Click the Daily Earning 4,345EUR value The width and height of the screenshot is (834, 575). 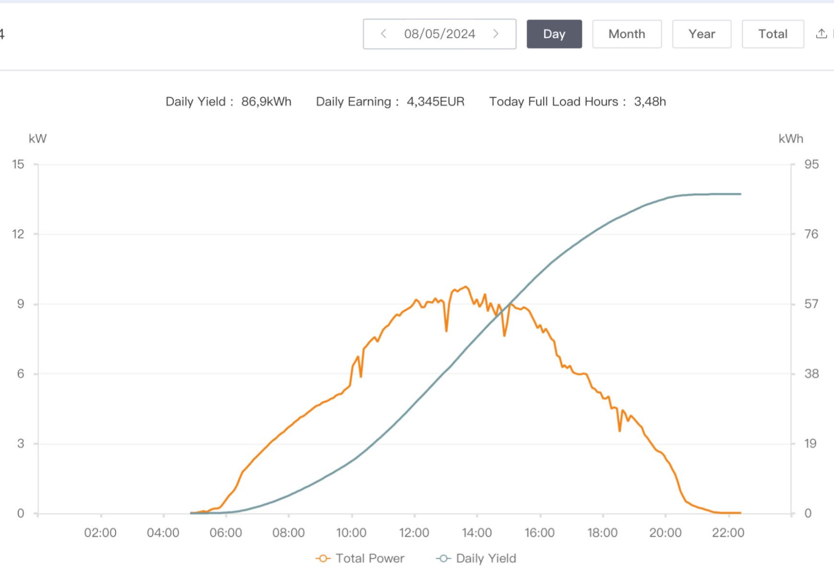pyautogui.click(x=435, y=102)
